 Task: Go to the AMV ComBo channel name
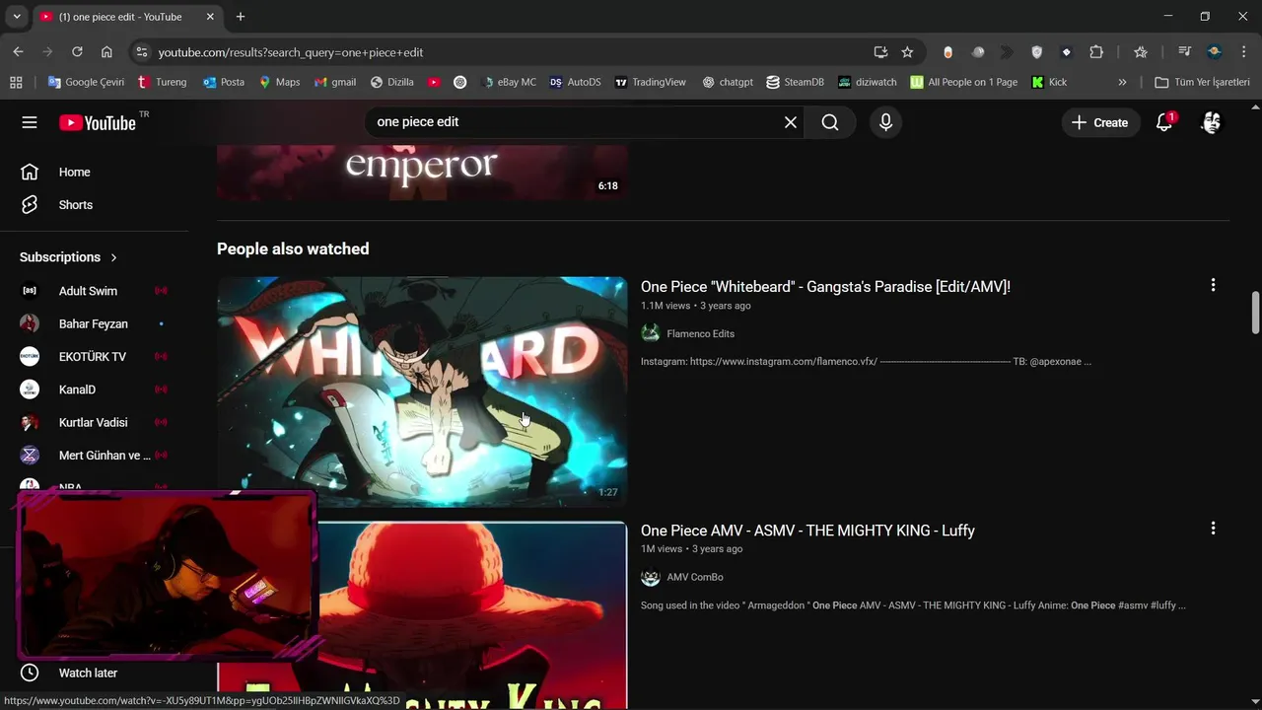tap(694, 578)
